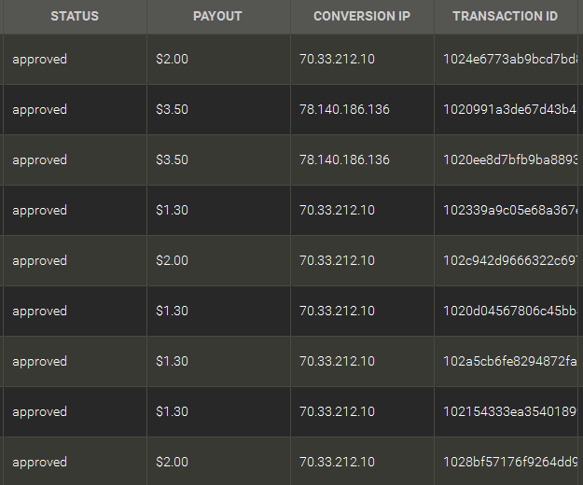Click transaction ID starting with 102339a9c05e
Screen dimensions: 583x485
(511, 211)
